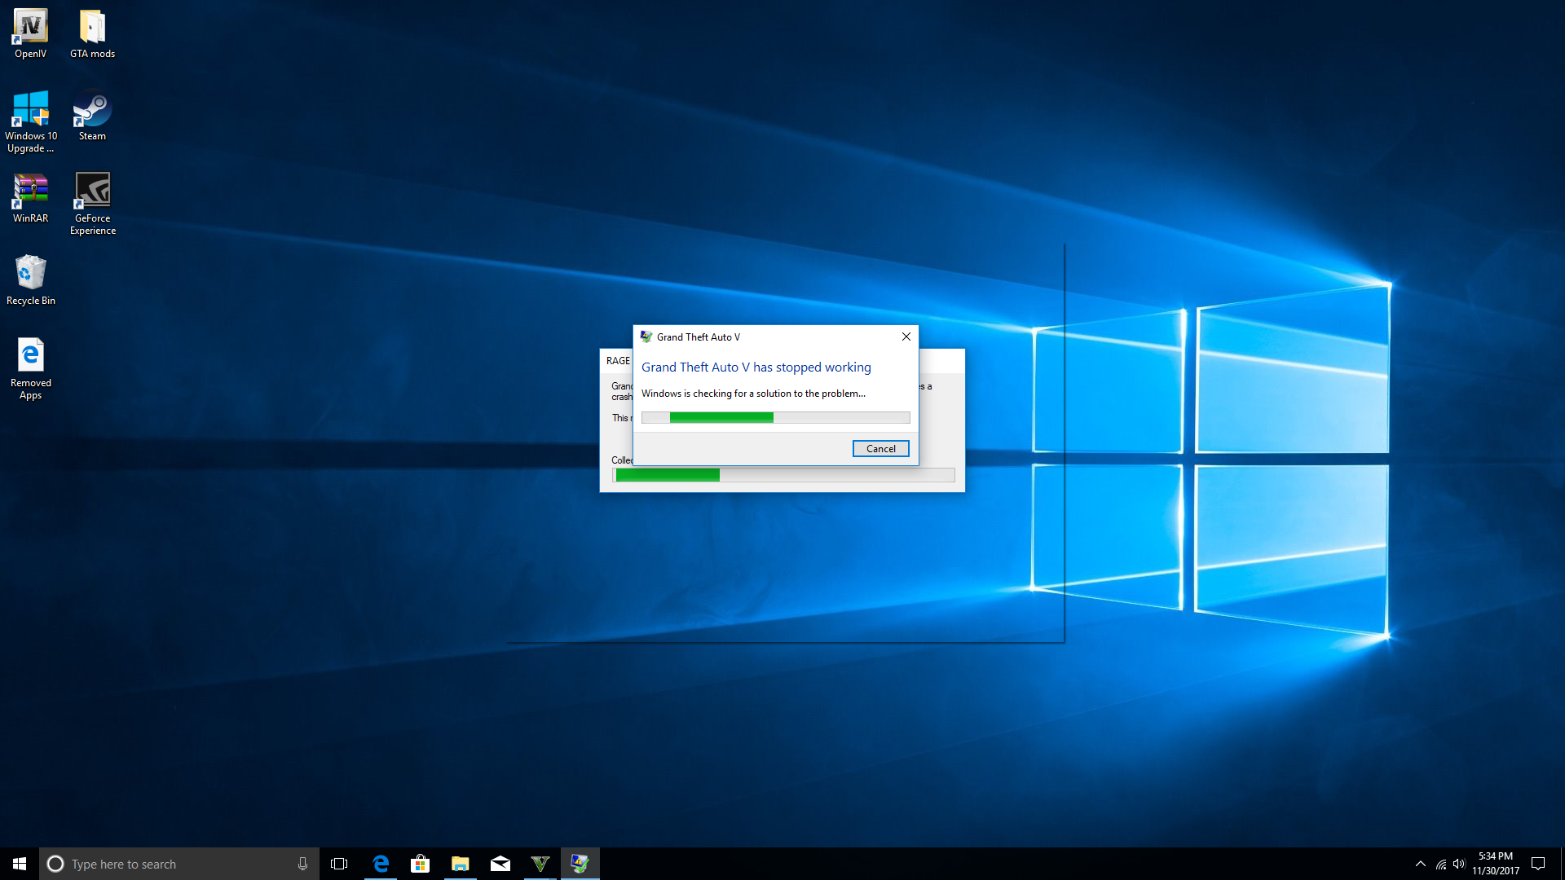Open the GeForce Experience shortcut
This screenshot has height=880, width=1565.
coord(92,200)
